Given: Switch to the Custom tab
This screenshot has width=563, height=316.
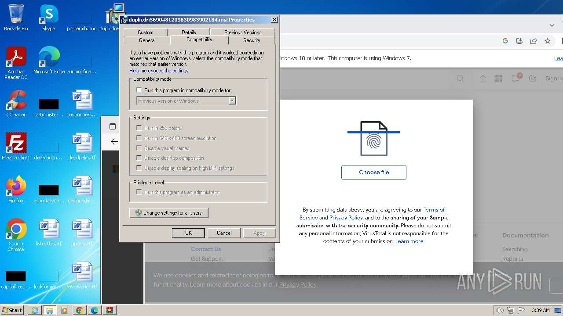Looking at the screenshot, I should tap(146, 32).
